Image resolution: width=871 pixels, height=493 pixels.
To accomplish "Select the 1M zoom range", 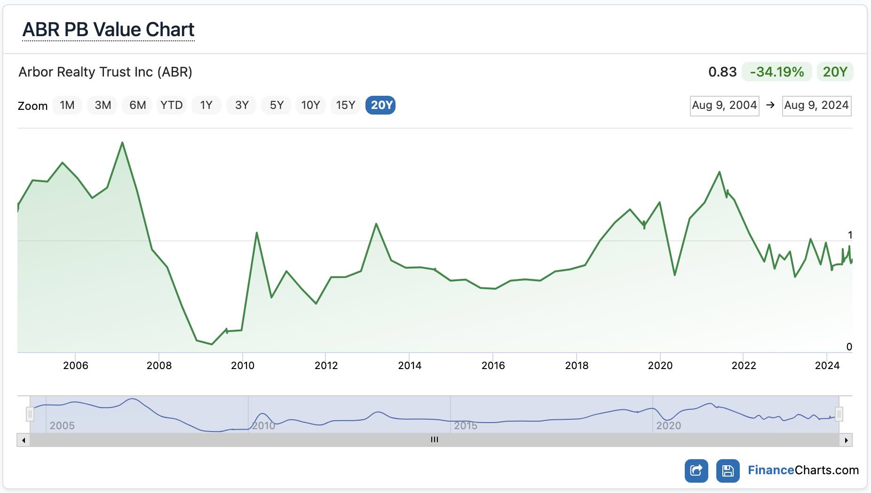I will [x=67, y=105].
